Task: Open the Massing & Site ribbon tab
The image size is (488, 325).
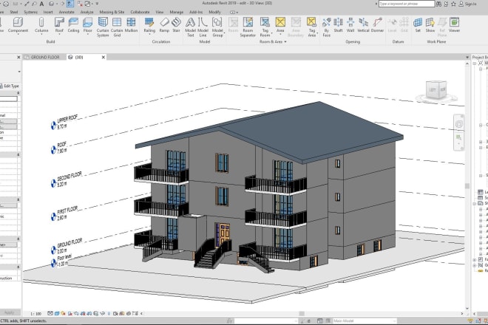Action: pyautogui.click(x=112, y=12)
